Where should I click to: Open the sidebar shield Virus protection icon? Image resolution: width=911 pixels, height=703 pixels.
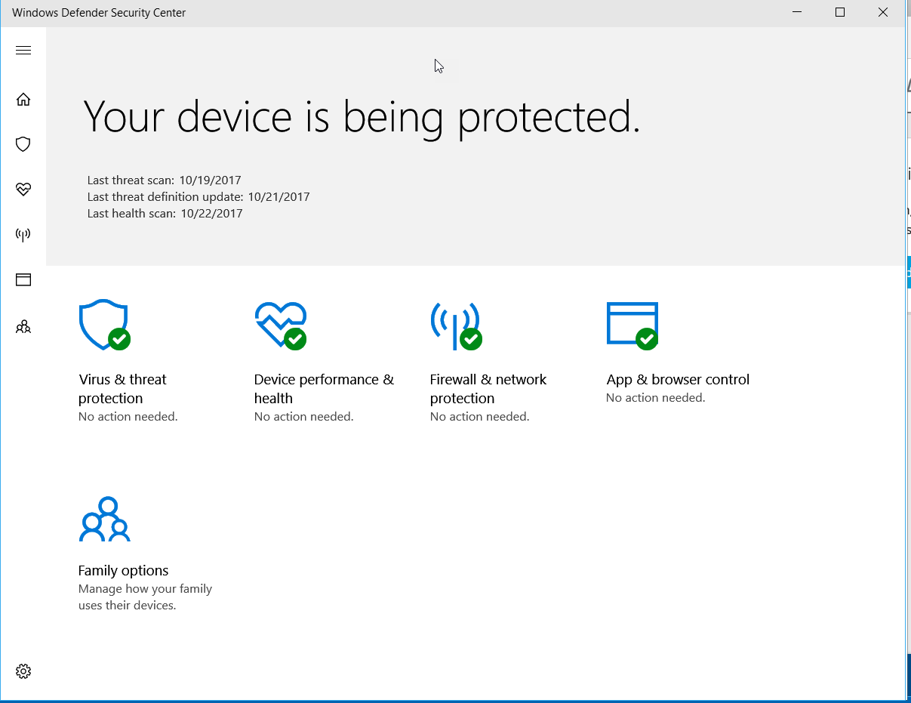pyautogui.click(x=23, y=144)
